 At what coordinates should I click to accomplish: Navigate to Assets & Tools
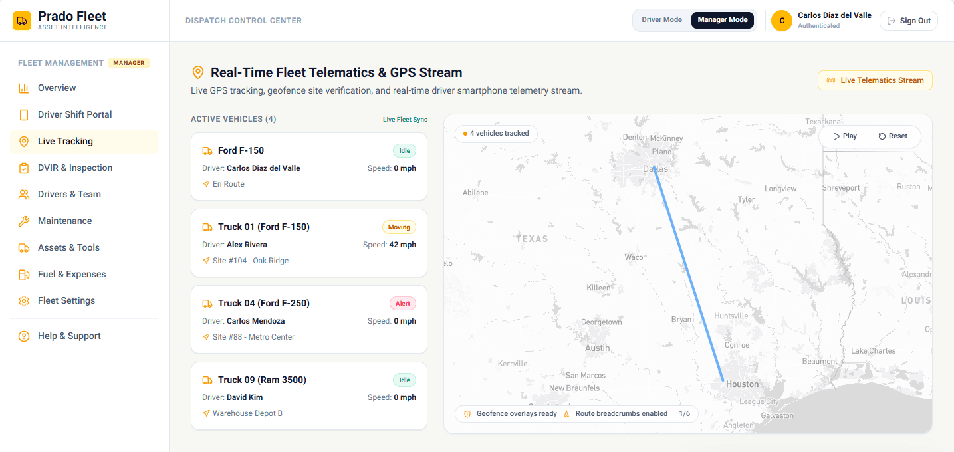click(x=84, y=247)
